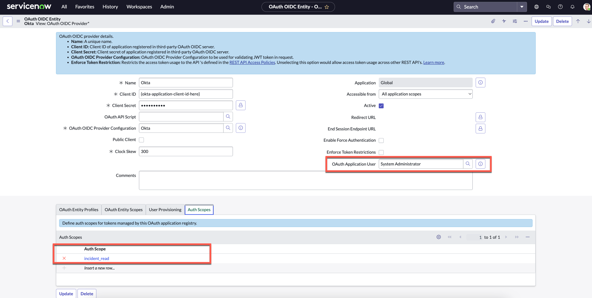Open the user profile avatar
The image size is (592, 298).
point(586,7)
